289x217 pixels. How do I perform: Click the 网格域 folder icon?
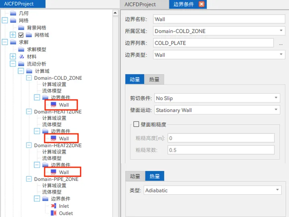29,35
